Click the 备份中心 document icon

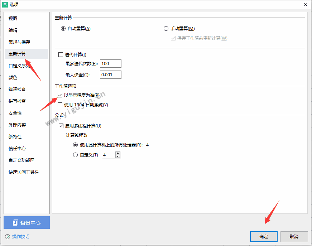(x=15, y=222)
